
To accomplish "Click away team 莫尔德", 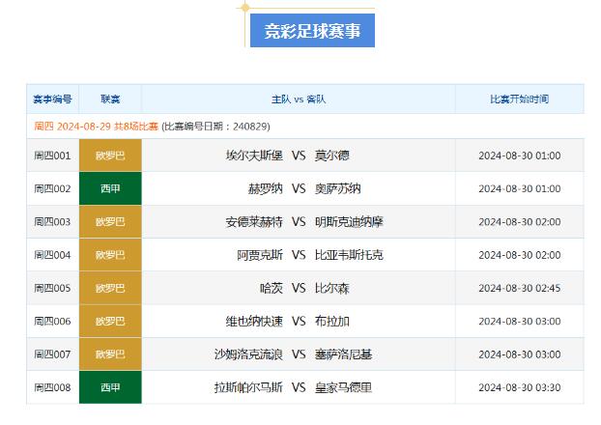I will 332,156.
